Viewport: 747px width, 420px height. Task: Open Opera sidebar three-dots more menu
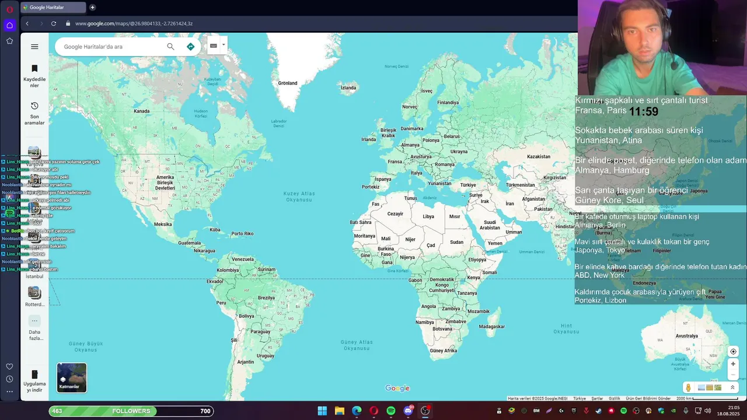(x=9, y=391)
